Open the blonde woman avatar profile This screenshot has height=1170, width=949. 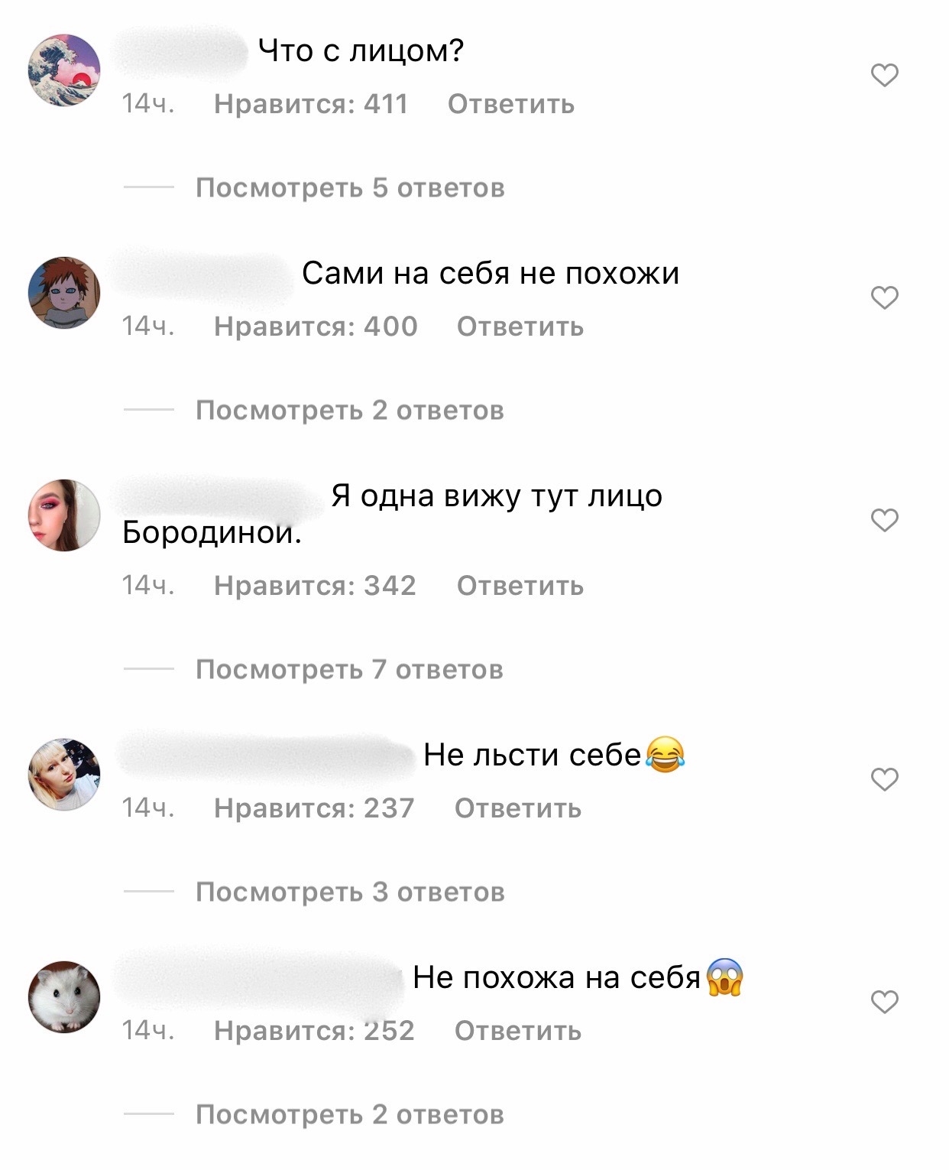[x=64, y=775]
